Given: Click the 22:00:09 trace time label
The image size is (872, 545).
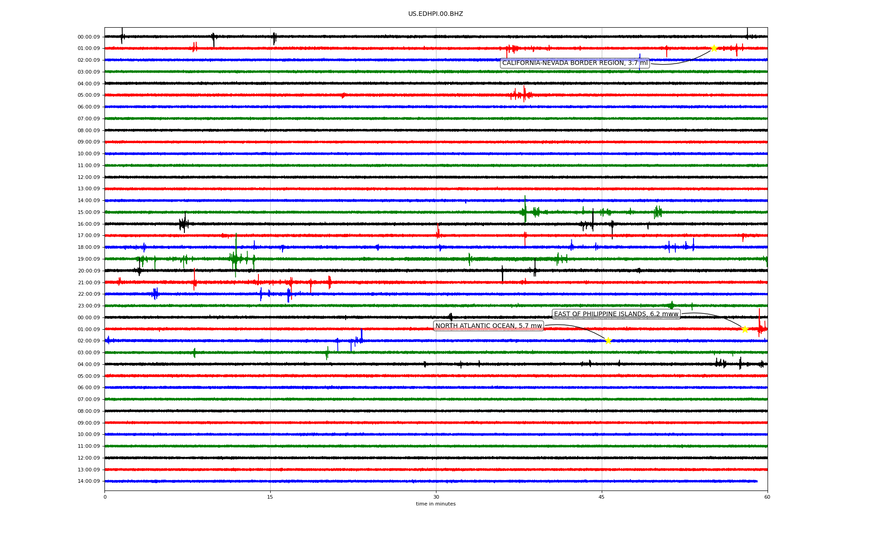Looking at the screenshot, I should point(89,294).
